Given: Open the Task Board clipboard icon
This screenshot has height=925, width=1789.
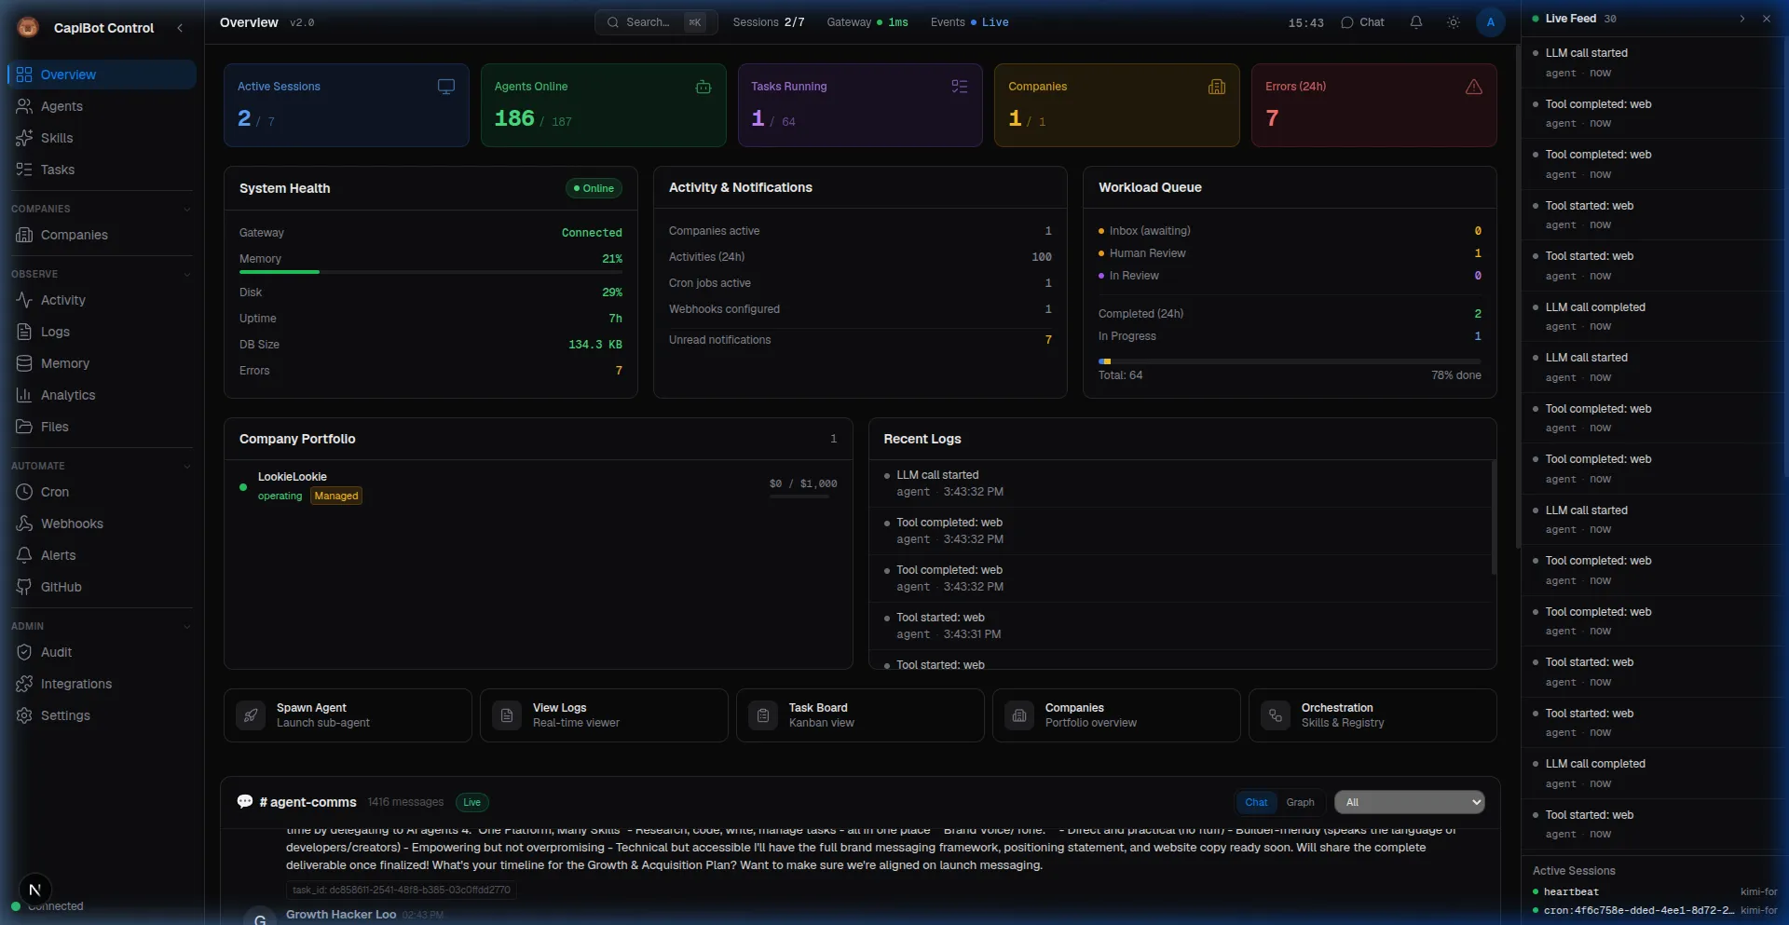Looking at the screenshot, I should (x=763, y=715).
